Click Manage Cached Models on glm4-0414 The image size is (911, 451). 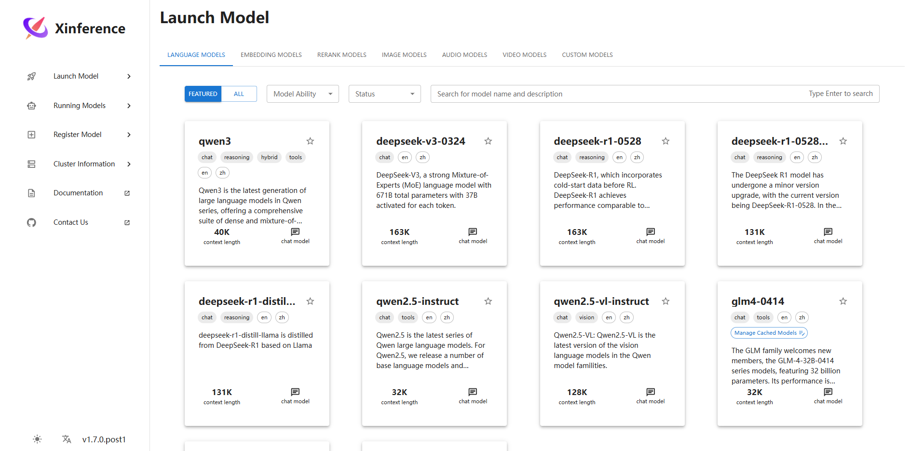[769, 333]
